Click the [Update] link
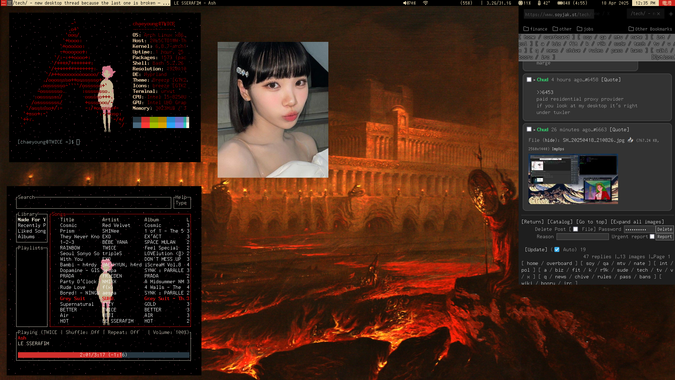Image resolution: width=675 pixels, height=380 pixels. click(536, 249)
